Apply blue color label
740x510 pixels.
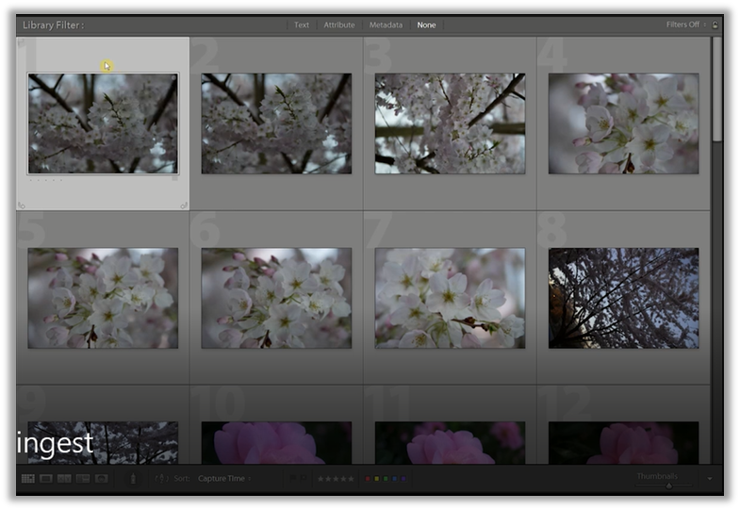[x=395, y=479]
